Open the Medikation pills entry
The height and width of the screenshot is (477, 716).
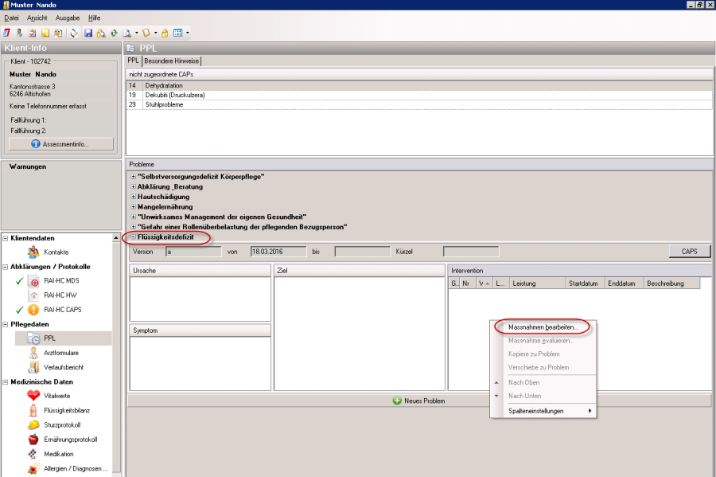(60, 454)
